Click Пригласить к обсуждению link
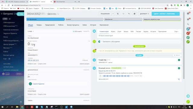Viewport: 193px width, 109px height. tap(111, 42)
